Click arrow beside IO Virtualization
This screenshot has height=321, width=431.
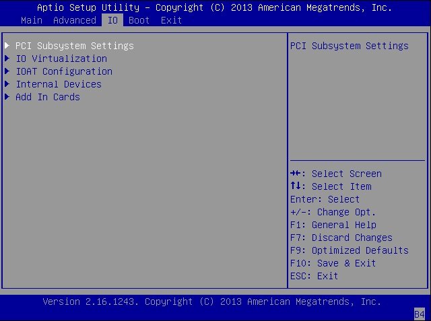point(7,59)
